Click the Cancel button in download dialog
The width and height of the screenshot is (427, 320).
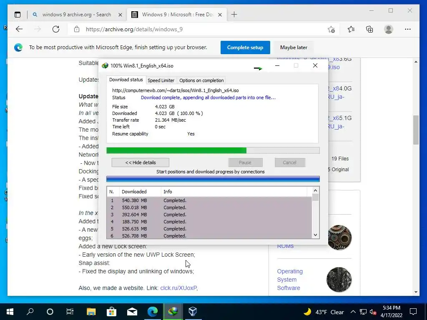[x=289, y=162]
